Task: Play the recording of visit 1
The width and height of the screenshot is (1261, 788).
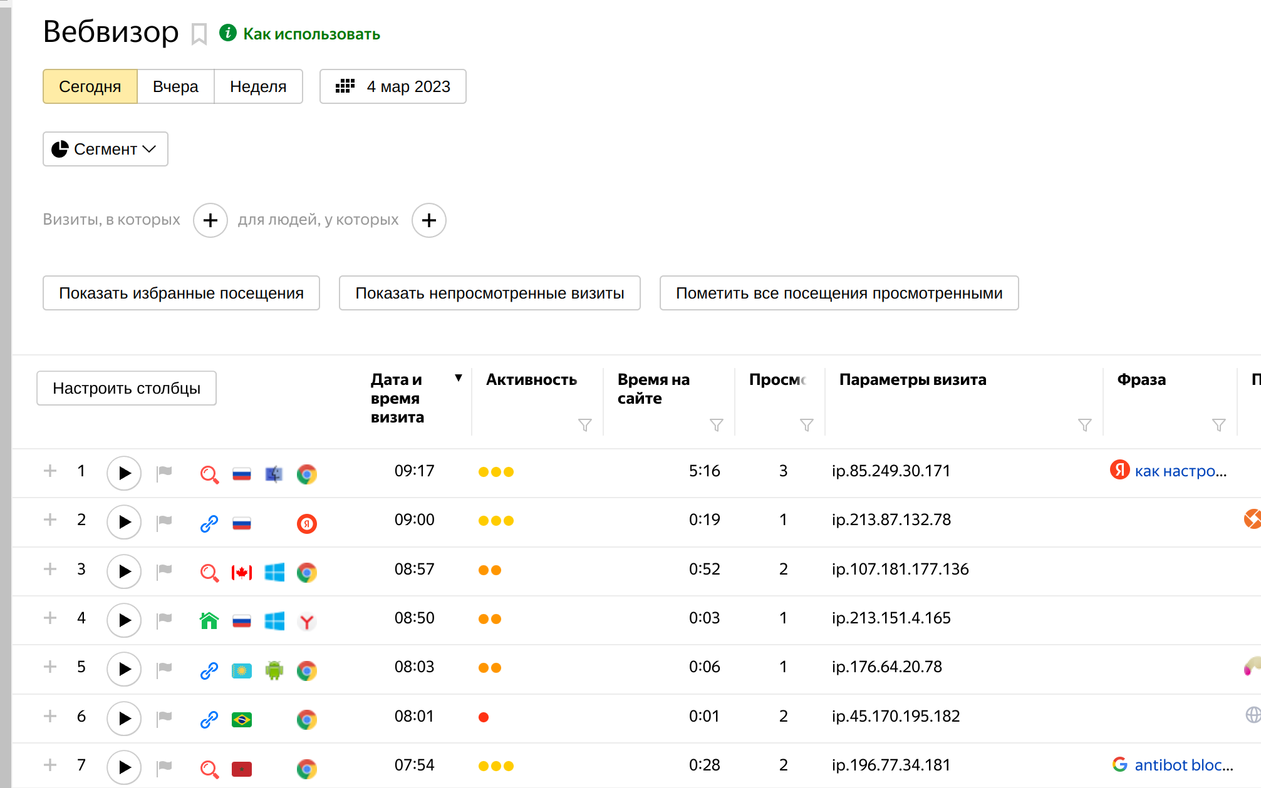Action: 124,473
